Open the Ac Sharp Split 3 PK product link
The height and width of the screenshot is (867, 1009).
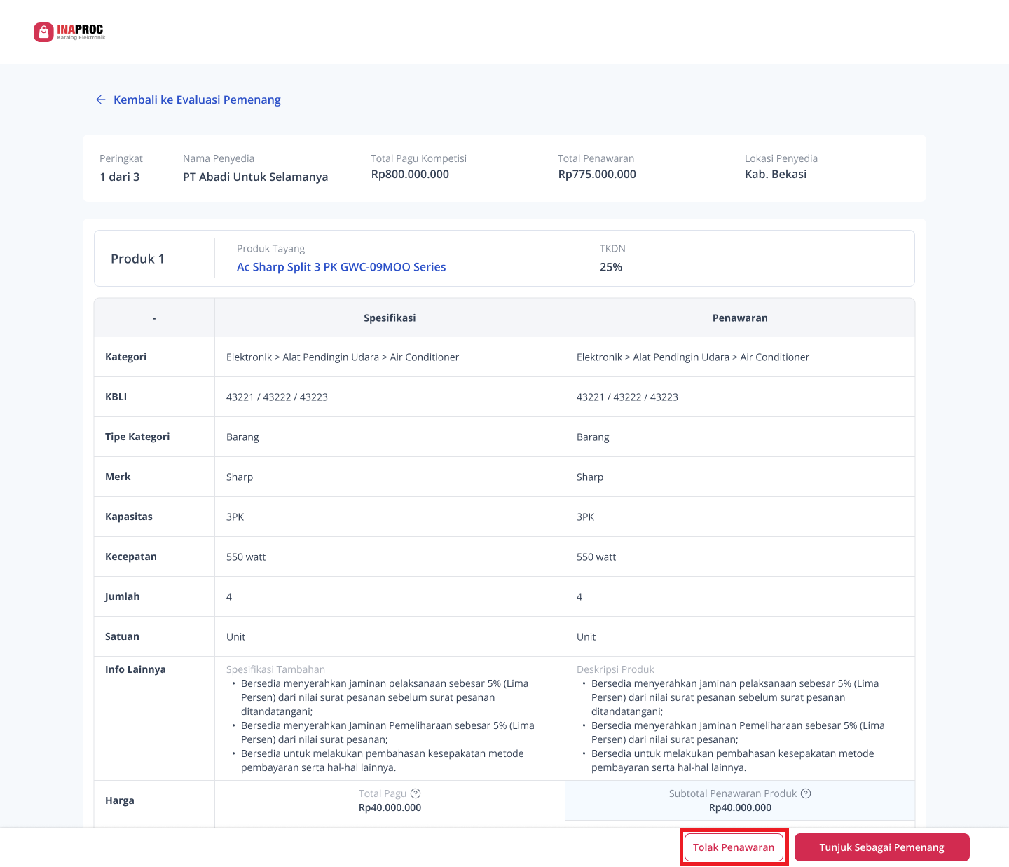coord(341,267)
